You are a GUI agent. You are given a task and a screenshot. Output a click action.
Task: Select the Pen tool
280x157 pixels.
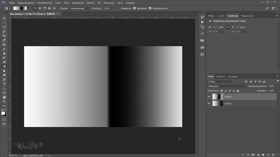click(4, 79)
